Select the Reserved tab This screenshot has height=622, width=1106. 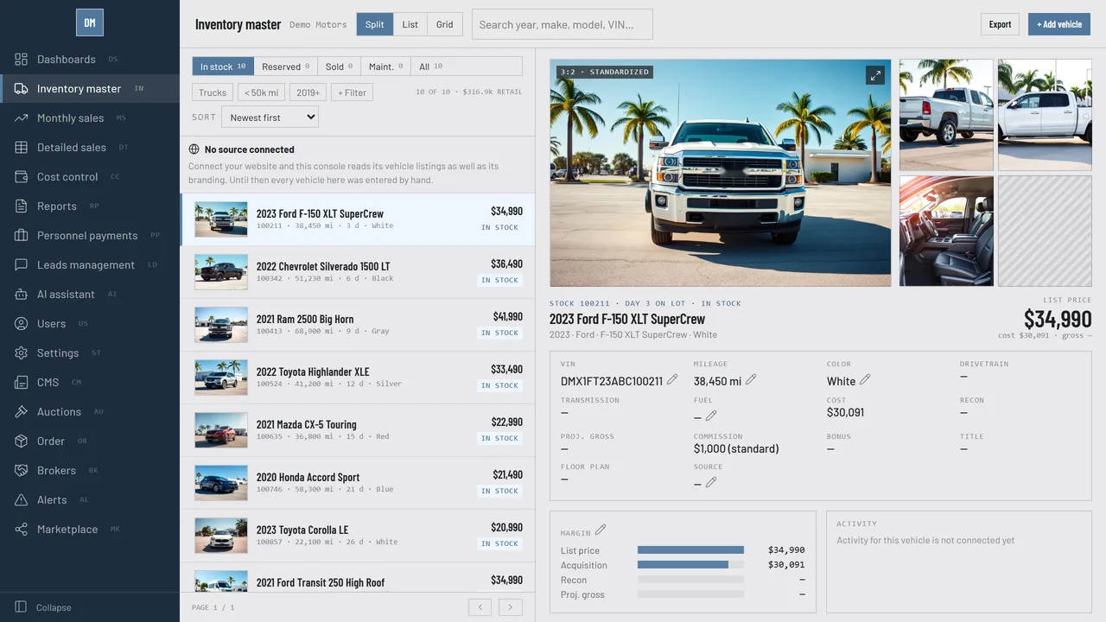286,67
